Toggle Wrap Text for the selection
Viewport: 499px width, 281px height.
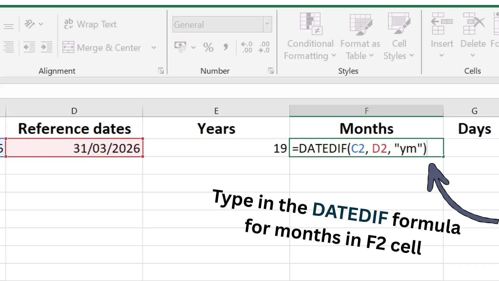[90, 24]
